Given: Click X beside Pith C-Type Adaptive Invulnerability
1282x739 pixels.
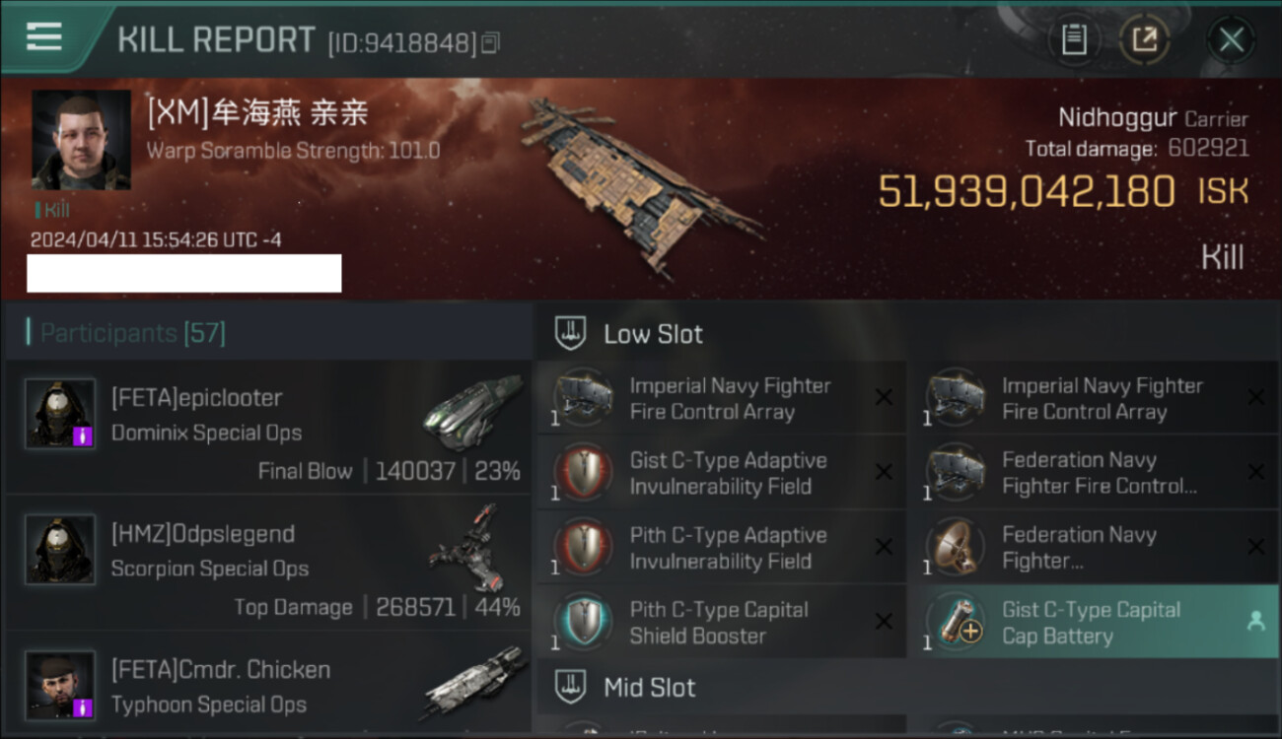Looking at the screenshot, I should point(884,547).
